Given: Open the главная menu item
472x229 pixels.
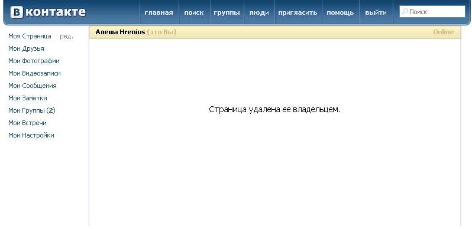Looking at the screenshot, I should click(x=159, y=12).
